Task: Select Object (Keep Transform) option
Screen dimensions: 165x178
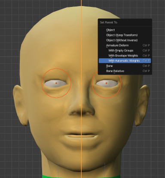Action: click(125, 35)
